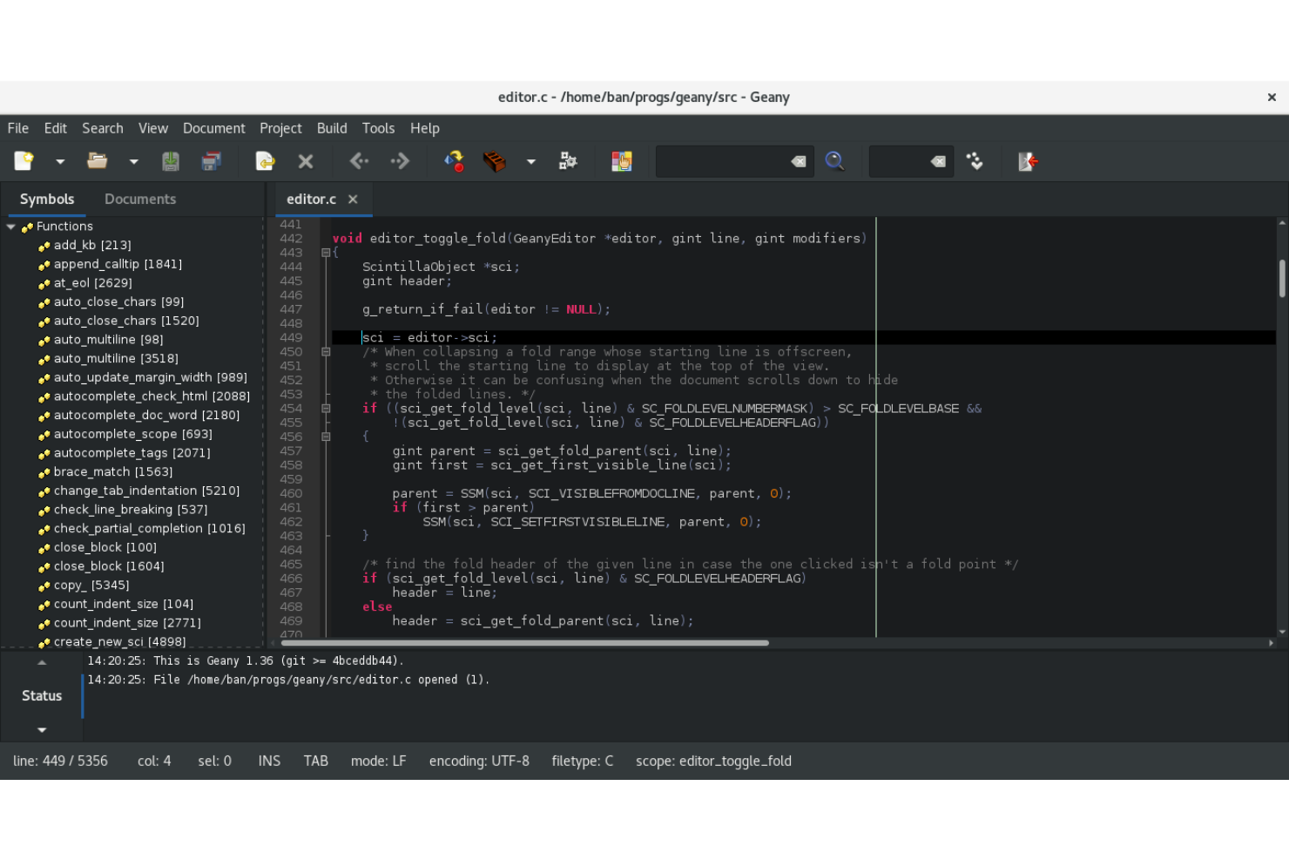Open the New file template dropdown arrow
The width and height of the screenshot is (1289, 860).
click(60, 161)
